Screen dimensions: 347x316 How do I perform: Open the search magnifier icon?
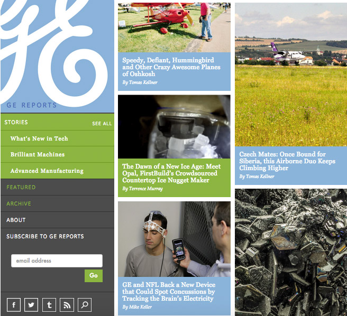click(85, 305)
